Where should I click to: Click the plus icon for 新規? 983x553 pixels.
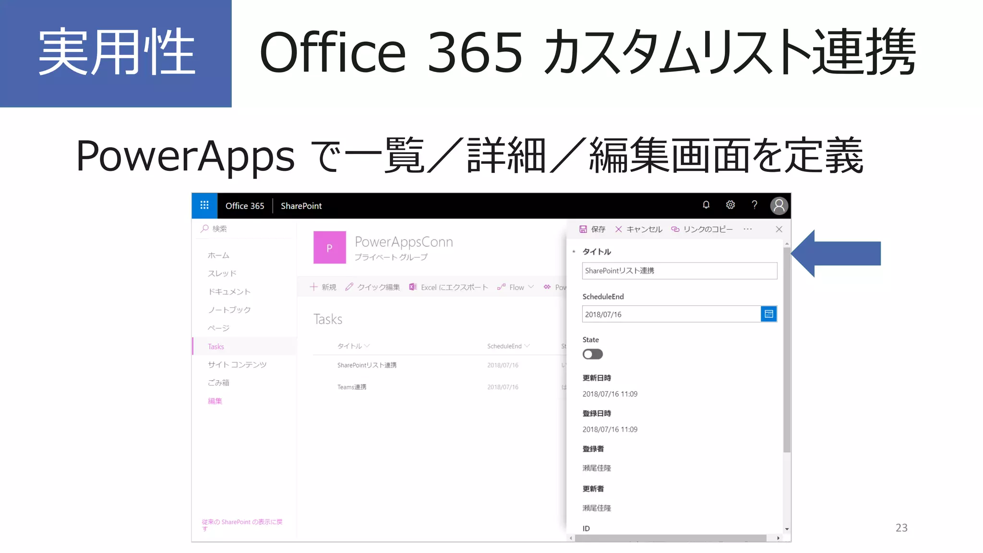pyautogui.click(x=314, y=287)
